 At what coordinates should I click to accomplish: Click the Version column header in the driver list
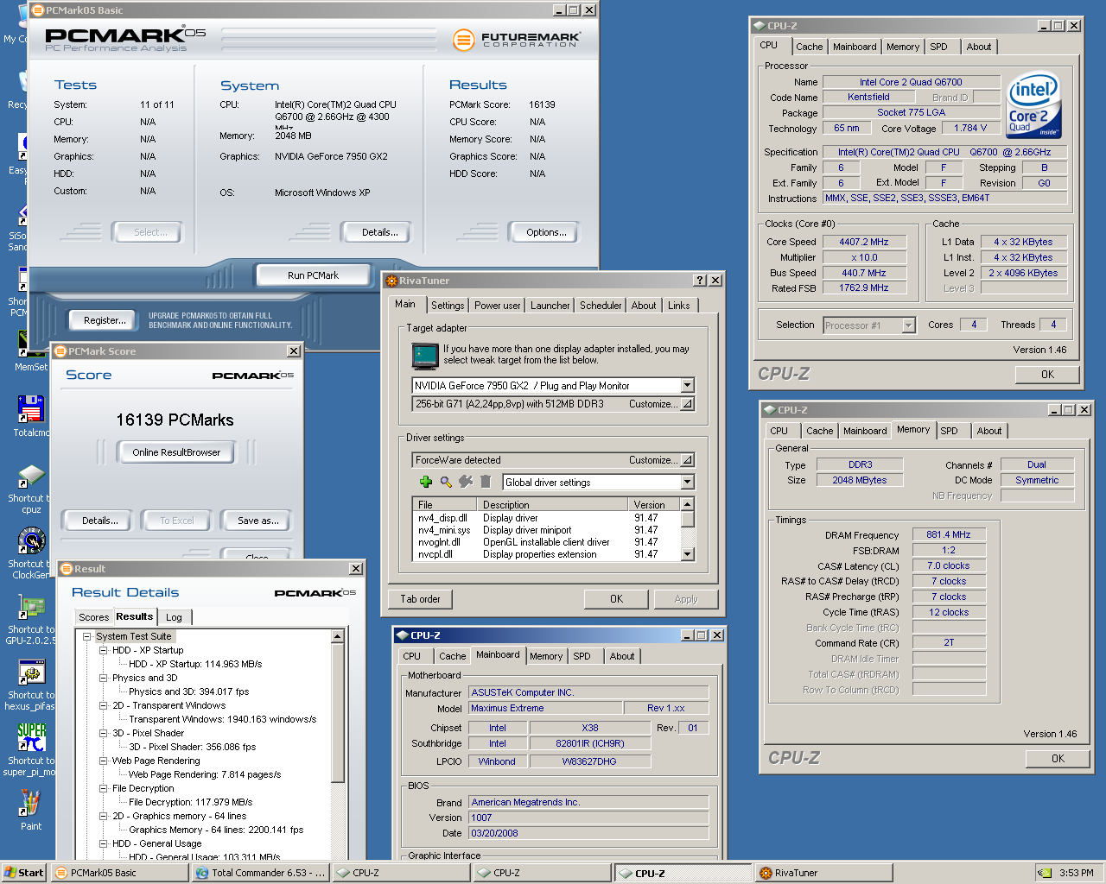tap(656, 504)
